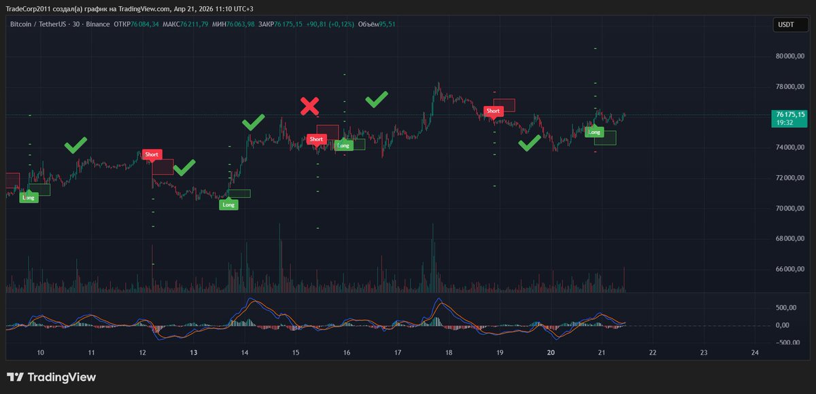Image resolution: width=816 pixels, height=394 pixels.
Task: Click the TradingView logo at bottom
Action: [x=52, y=377]
